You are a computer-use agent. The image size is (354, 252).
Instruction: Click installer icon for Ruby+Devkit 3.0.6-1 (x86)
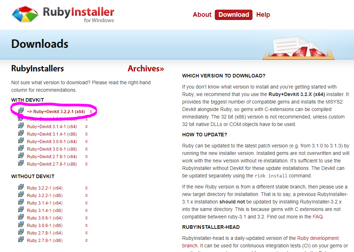[21, 148]
